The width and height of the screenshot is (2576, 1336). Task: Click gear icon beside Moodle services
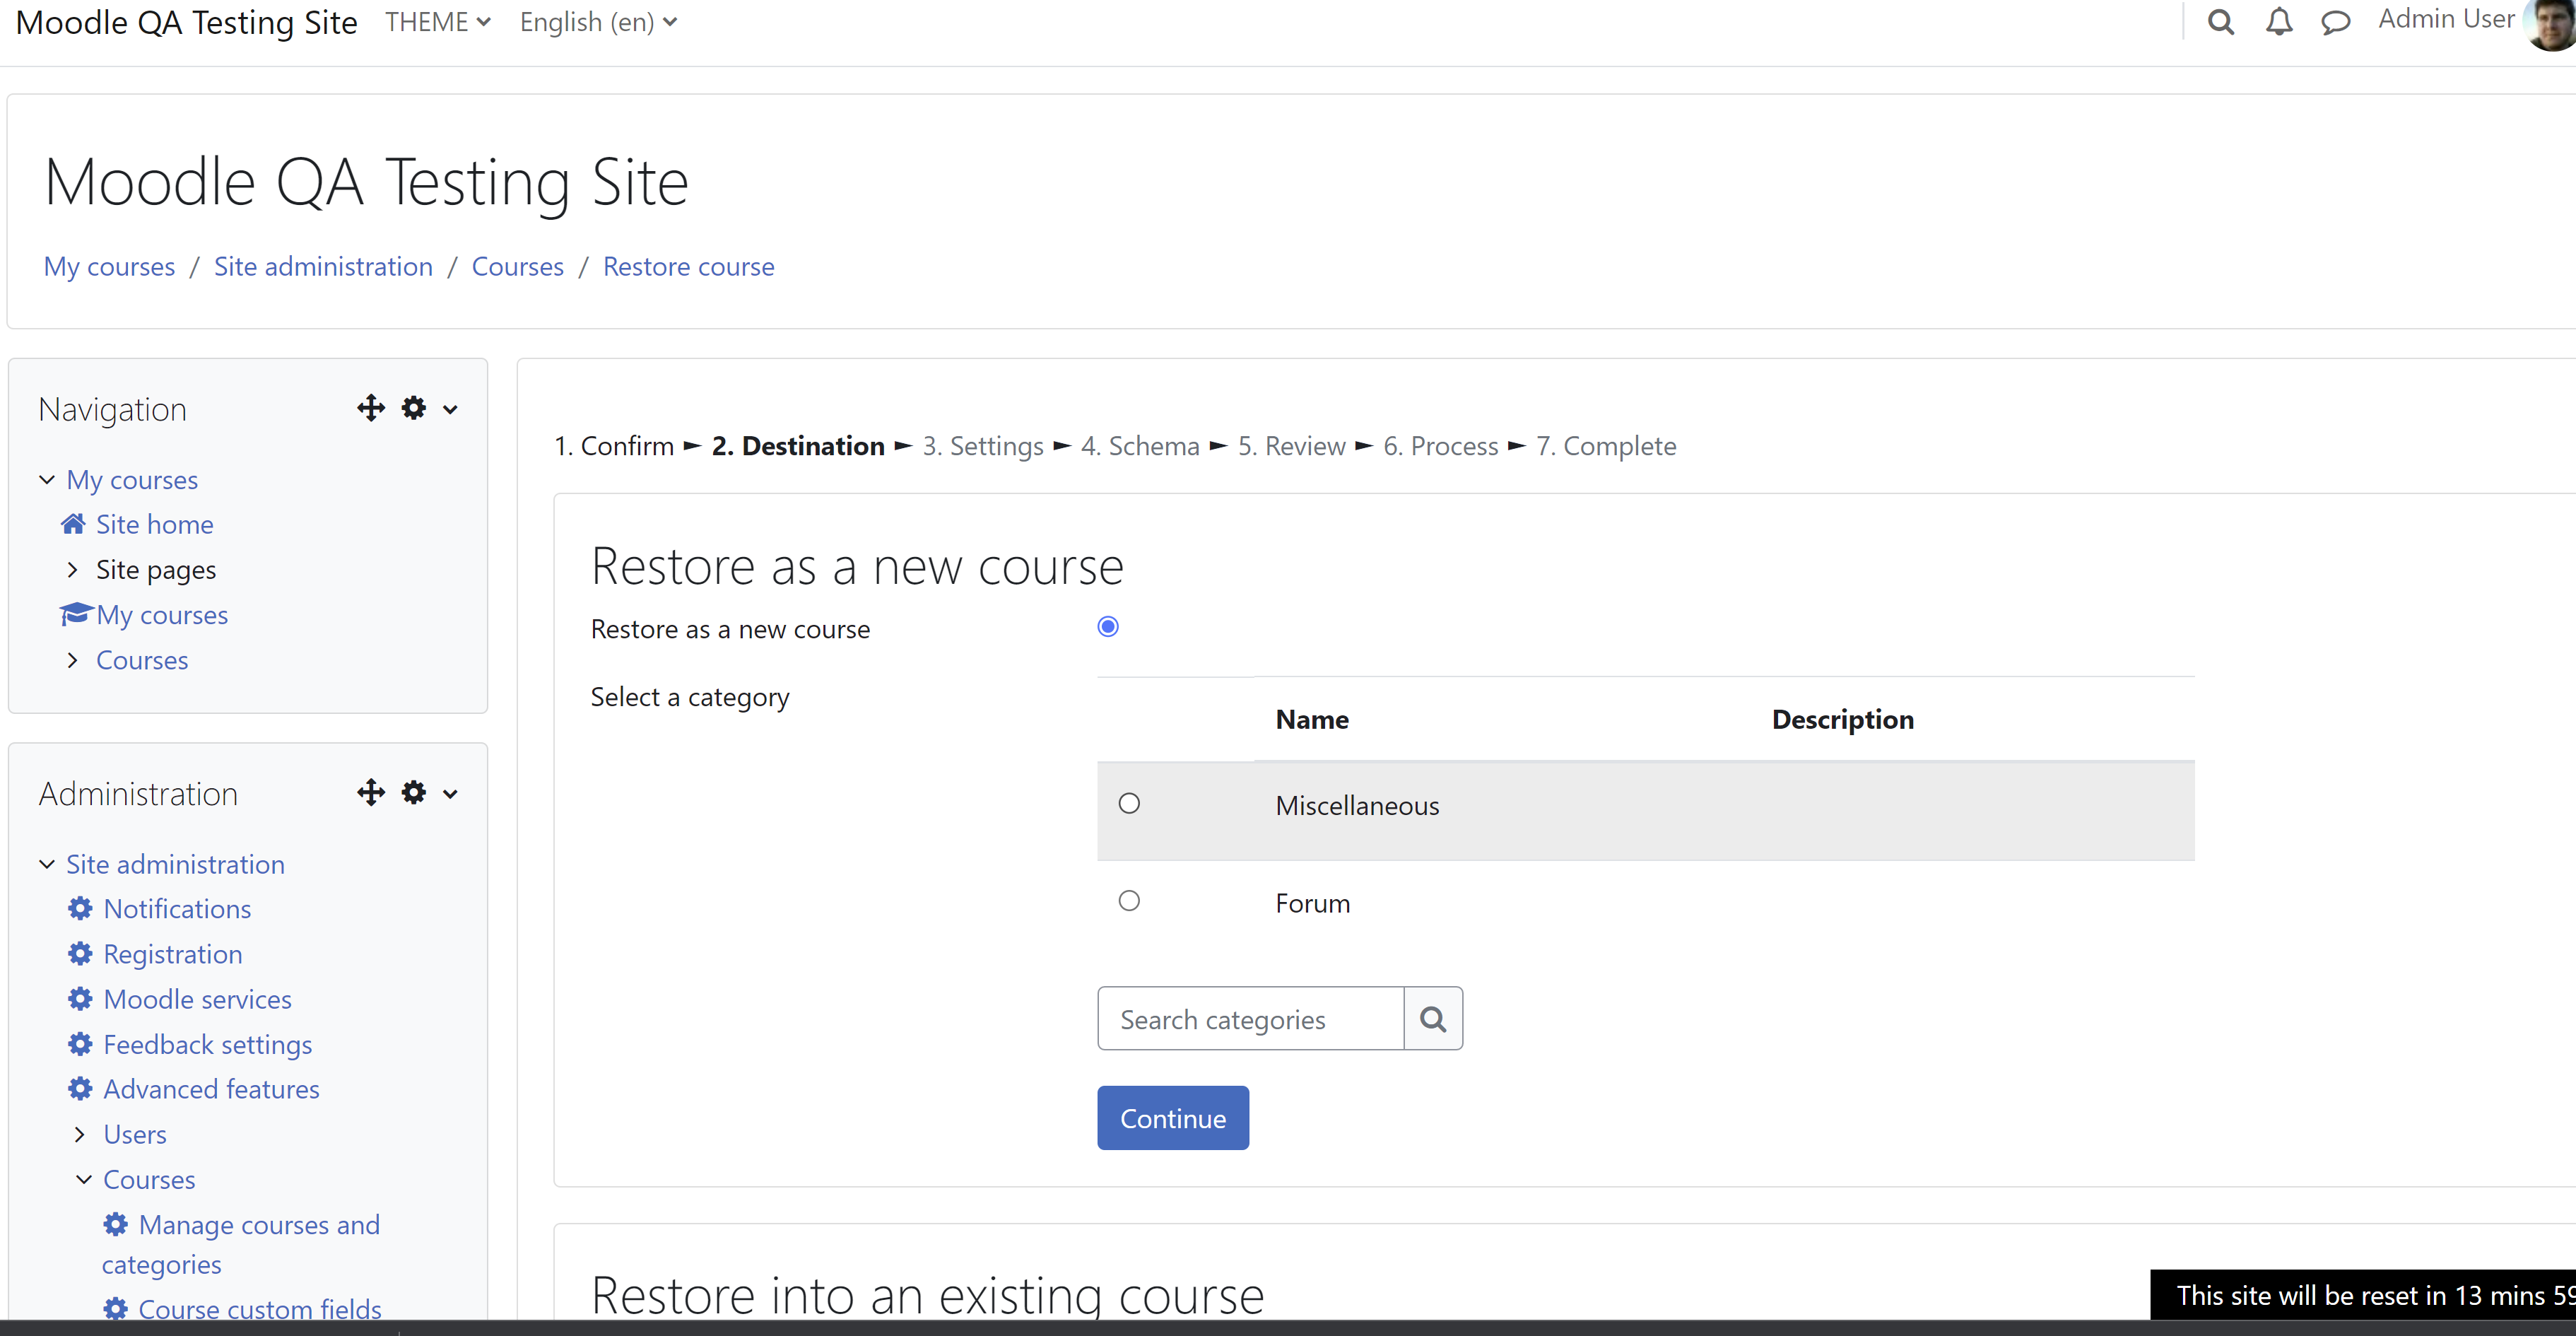(80, 998)
